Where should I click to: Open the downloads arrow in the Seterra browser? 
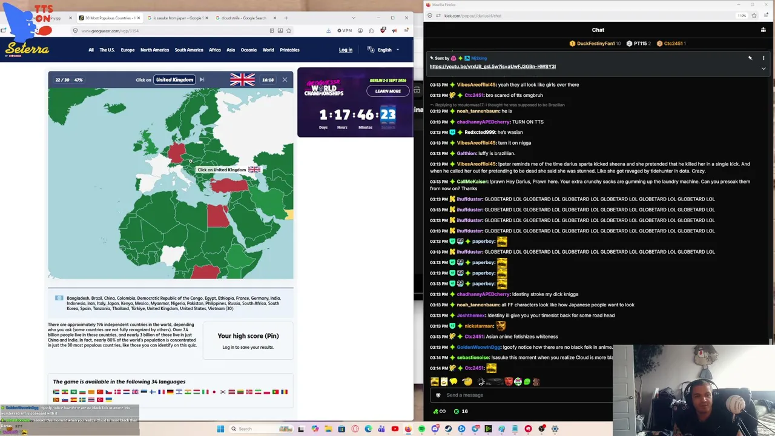[329, 30]
